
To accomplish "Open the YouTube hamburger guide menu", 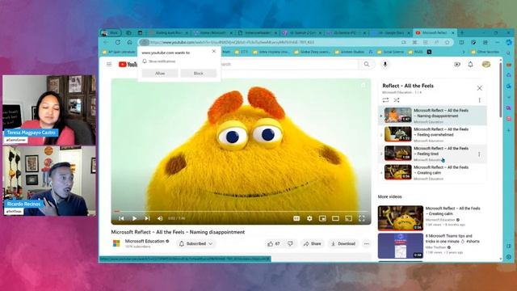I will pos(109,64).
